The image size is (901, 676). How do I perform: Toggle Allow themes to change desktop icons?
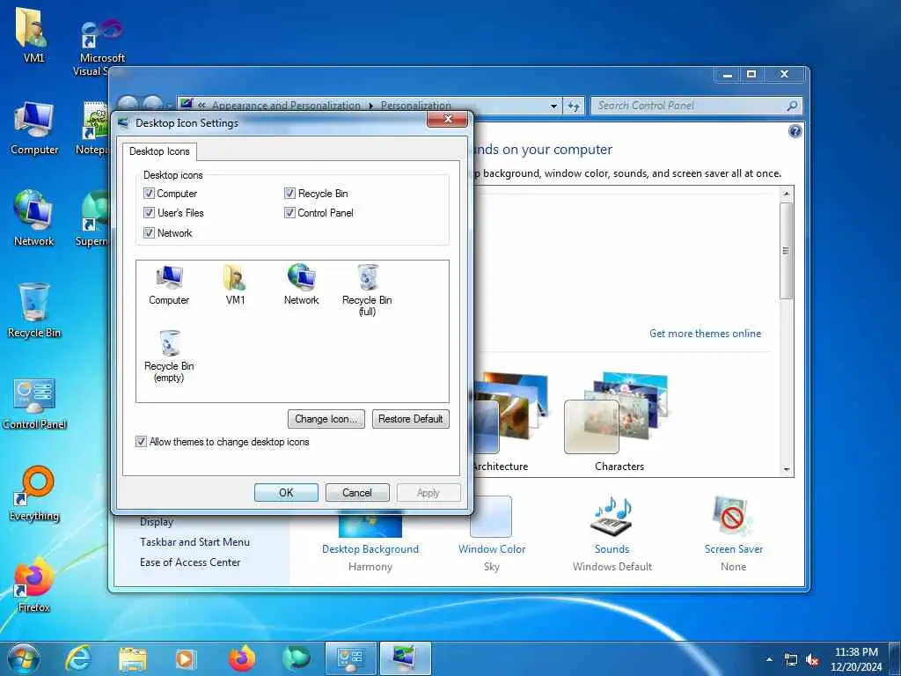141,442
